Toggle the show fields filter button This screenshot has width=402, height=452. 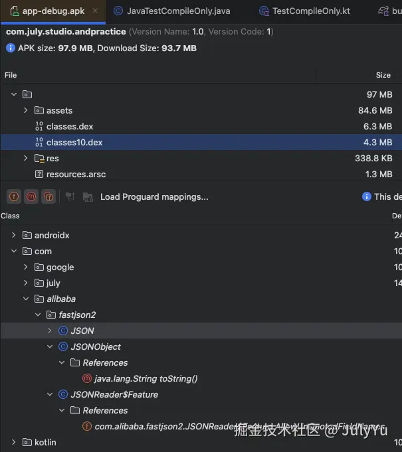point(14,196)
